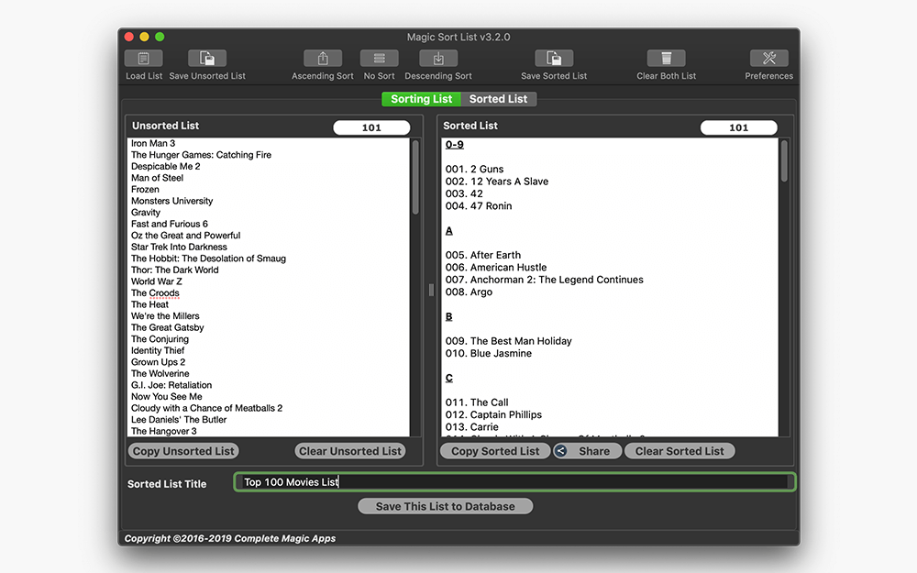Click 'Gravity' in the unsorted list

146,213
